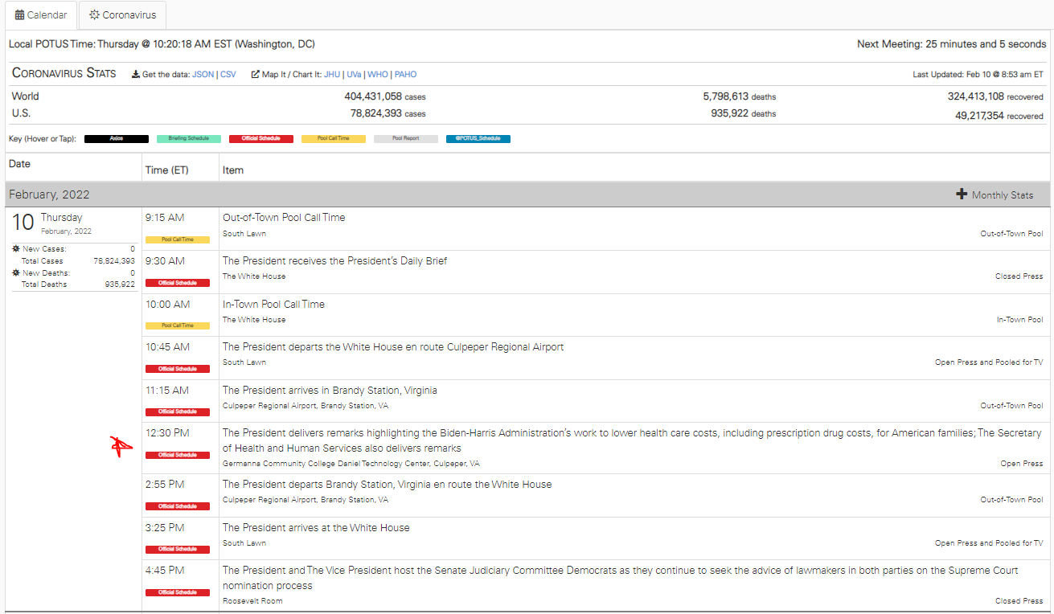Click the external link icon before Map It

pos(256,75)
